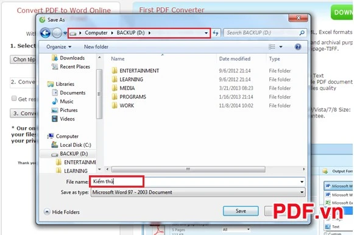The image size is (354, 235).
Task: Close the Save As dialog
Action: [x=298, y=18]
